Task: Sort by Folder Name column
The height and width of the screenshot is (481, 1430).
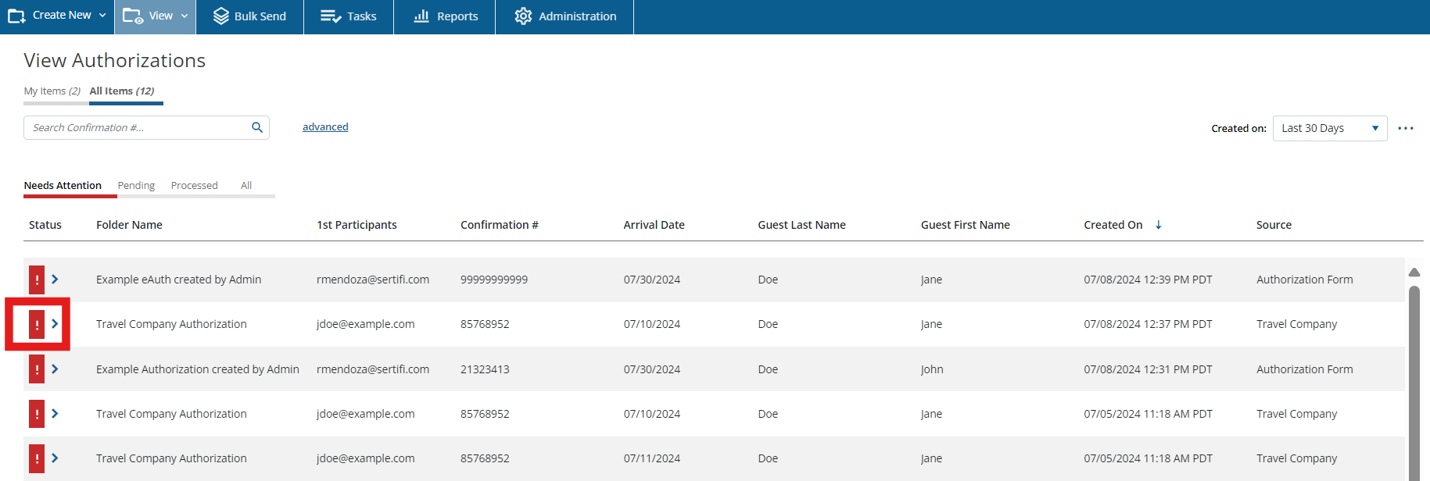Action: pos(129,225)
